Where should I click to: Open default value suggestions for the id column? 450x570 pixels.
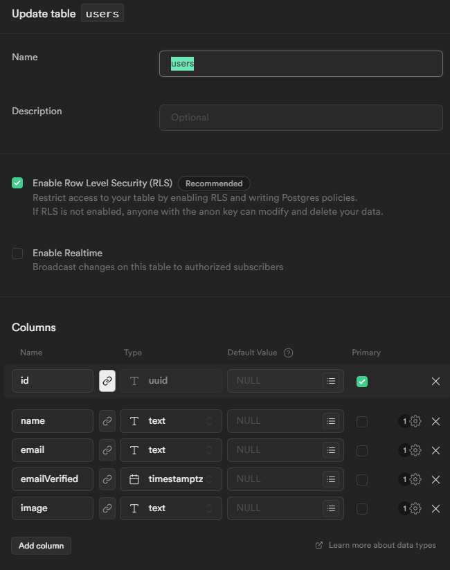point(331,381)
